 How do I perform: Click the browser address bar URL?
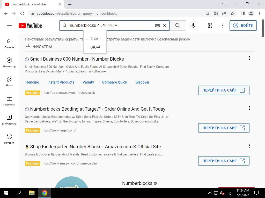coord(77,13)
